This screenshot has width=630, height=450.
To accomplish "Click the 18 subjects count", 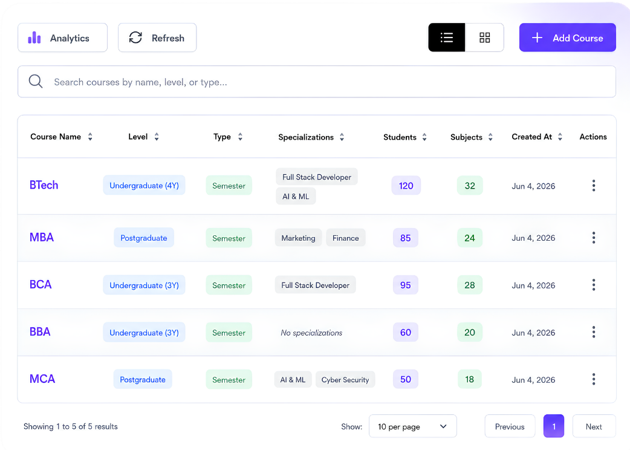I will pyautogui.click(x=469, y=379).
